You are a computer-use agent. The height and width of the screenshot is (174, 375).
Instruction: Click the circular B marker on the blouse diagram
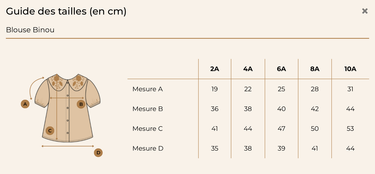point(81,104)
